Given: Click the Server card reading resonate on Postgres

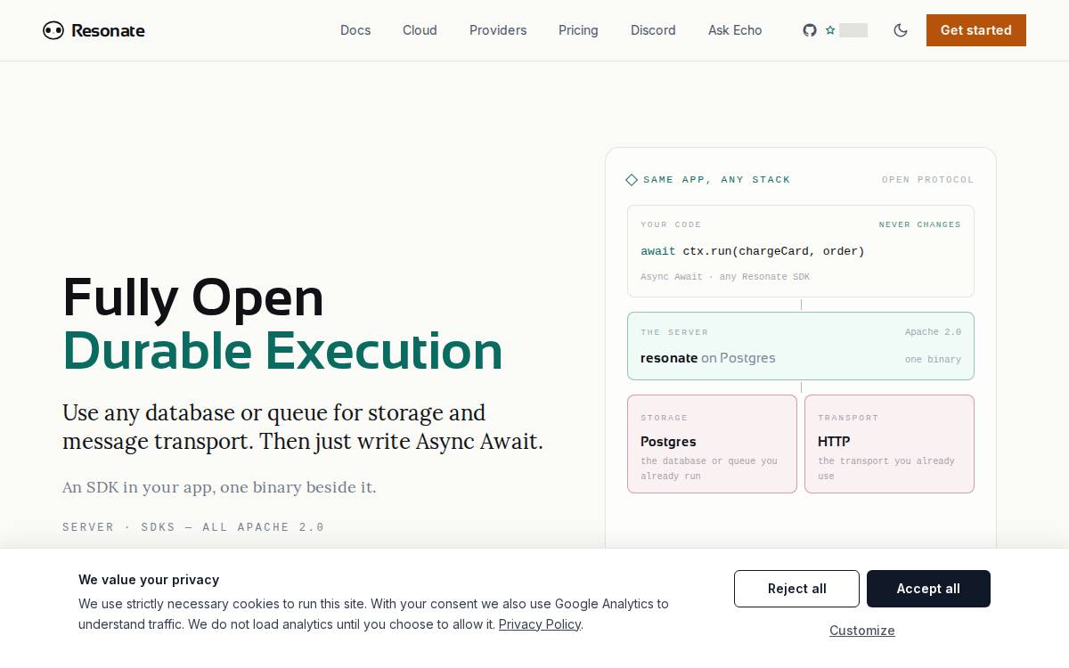Looking at the screenshot, I should [801, 346].
